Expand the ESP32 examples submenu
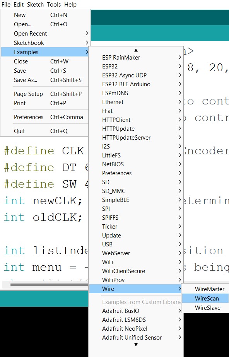The width and height of the screenshot is (229, 357). 136,67
